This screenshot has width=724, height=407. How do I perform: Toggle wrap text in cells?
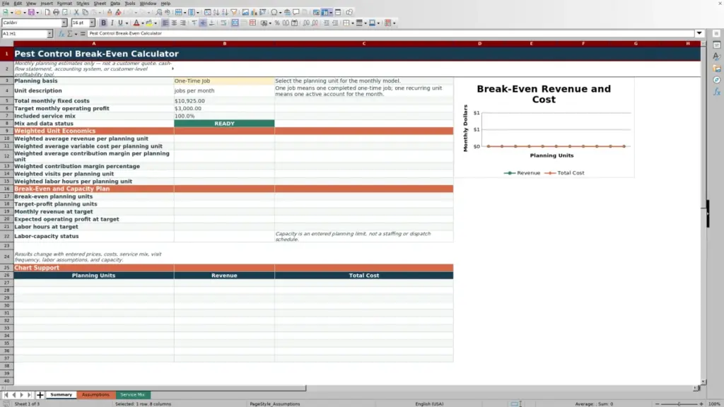(223, 23)
